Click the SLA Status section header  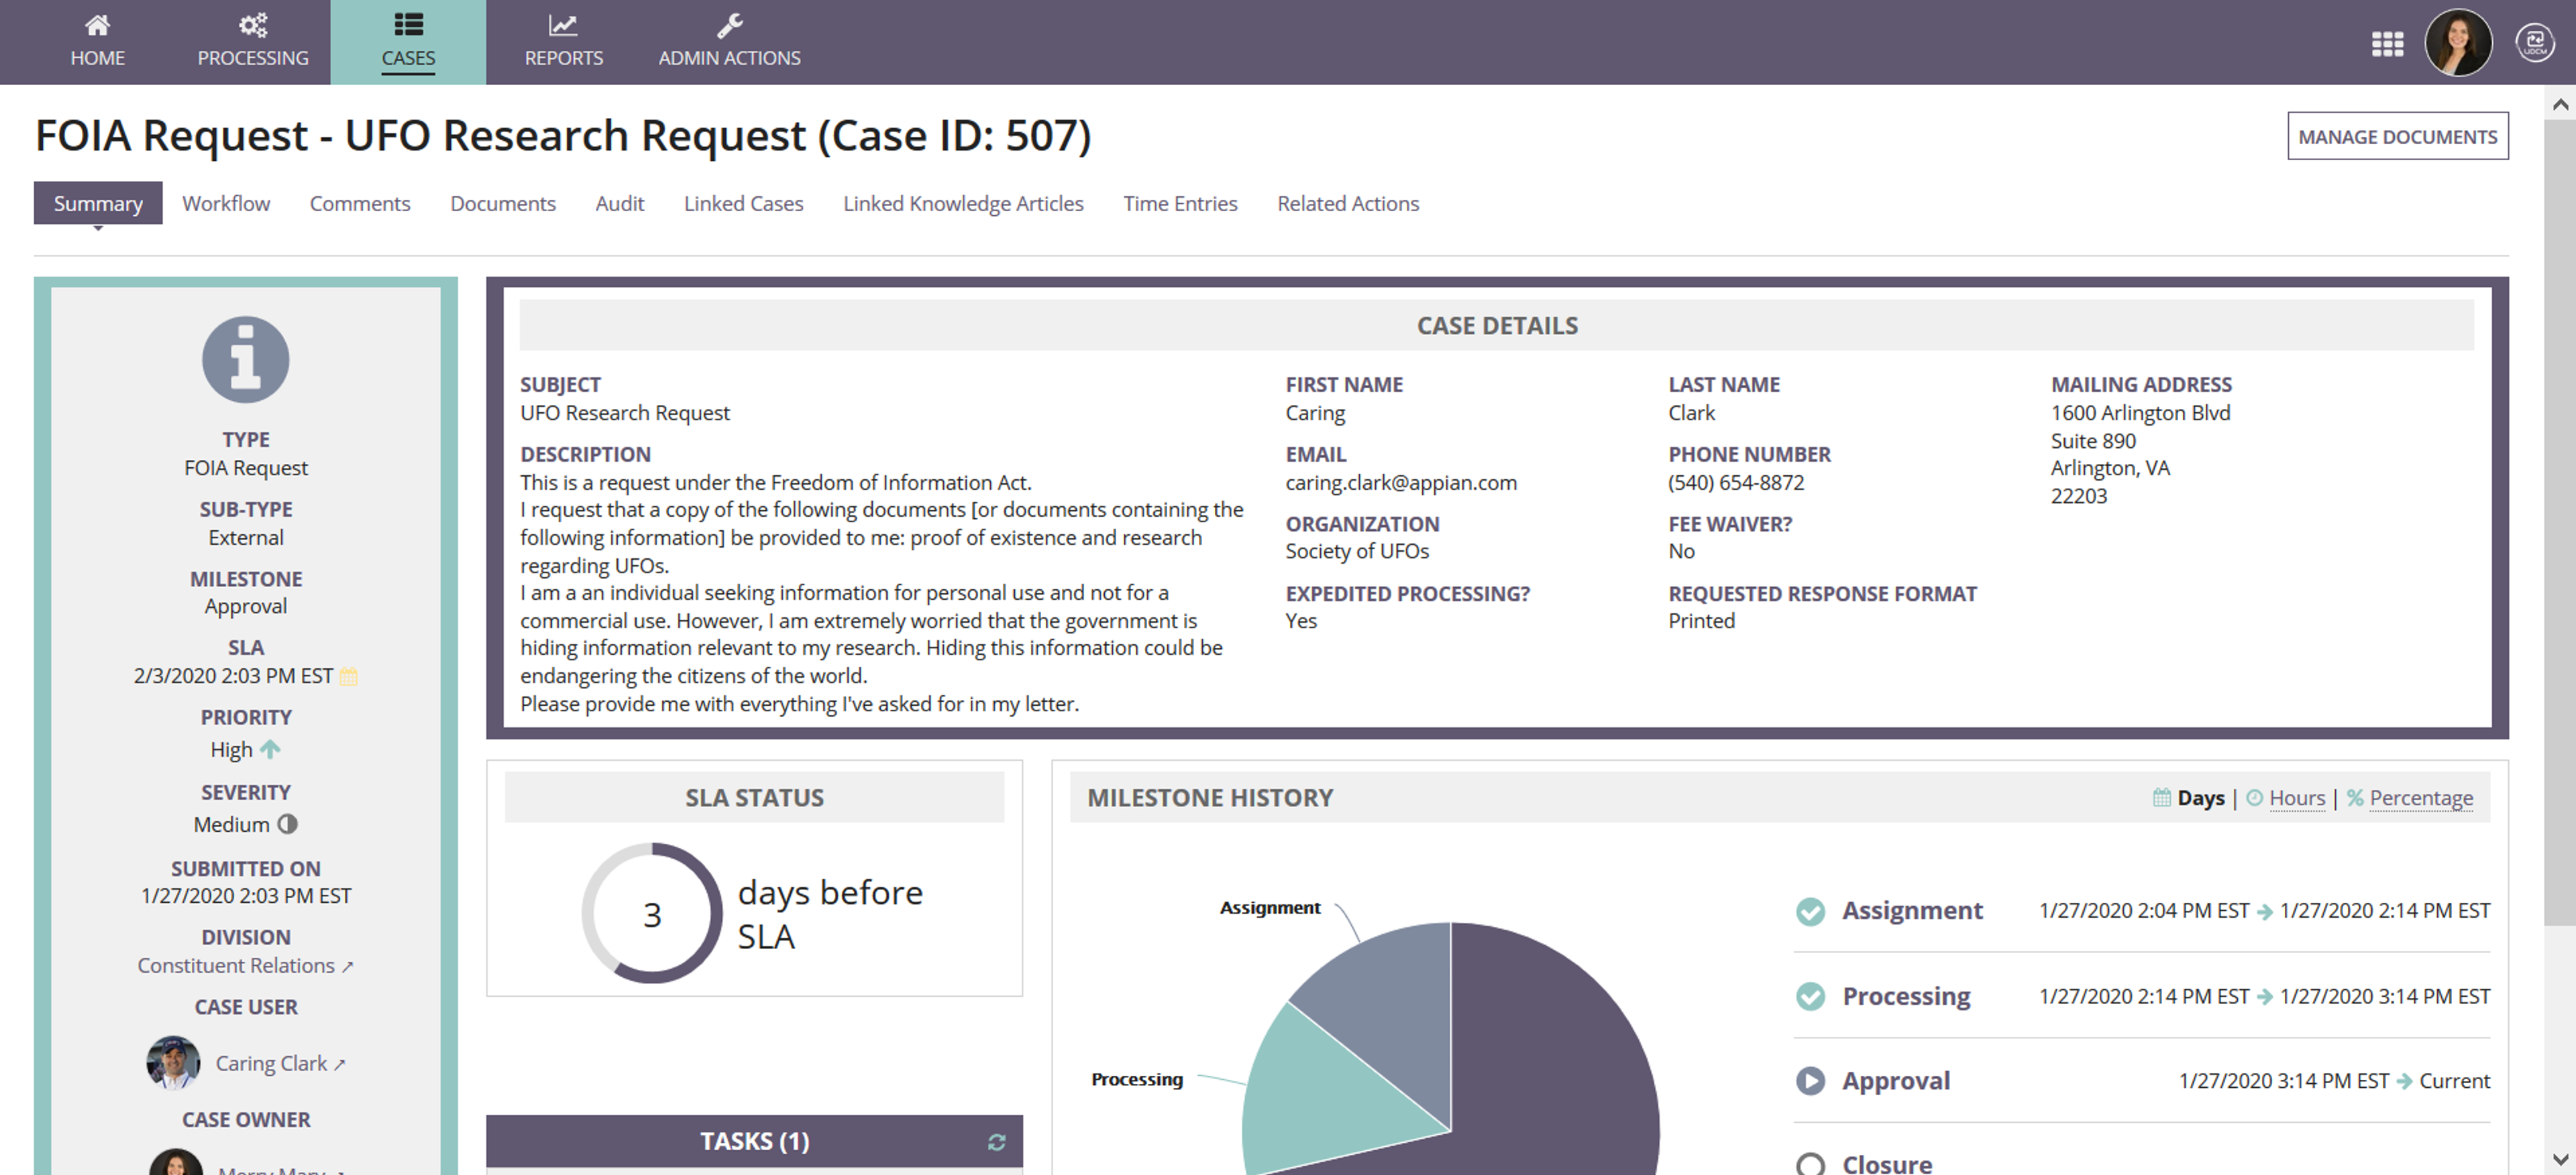[754, 798]
